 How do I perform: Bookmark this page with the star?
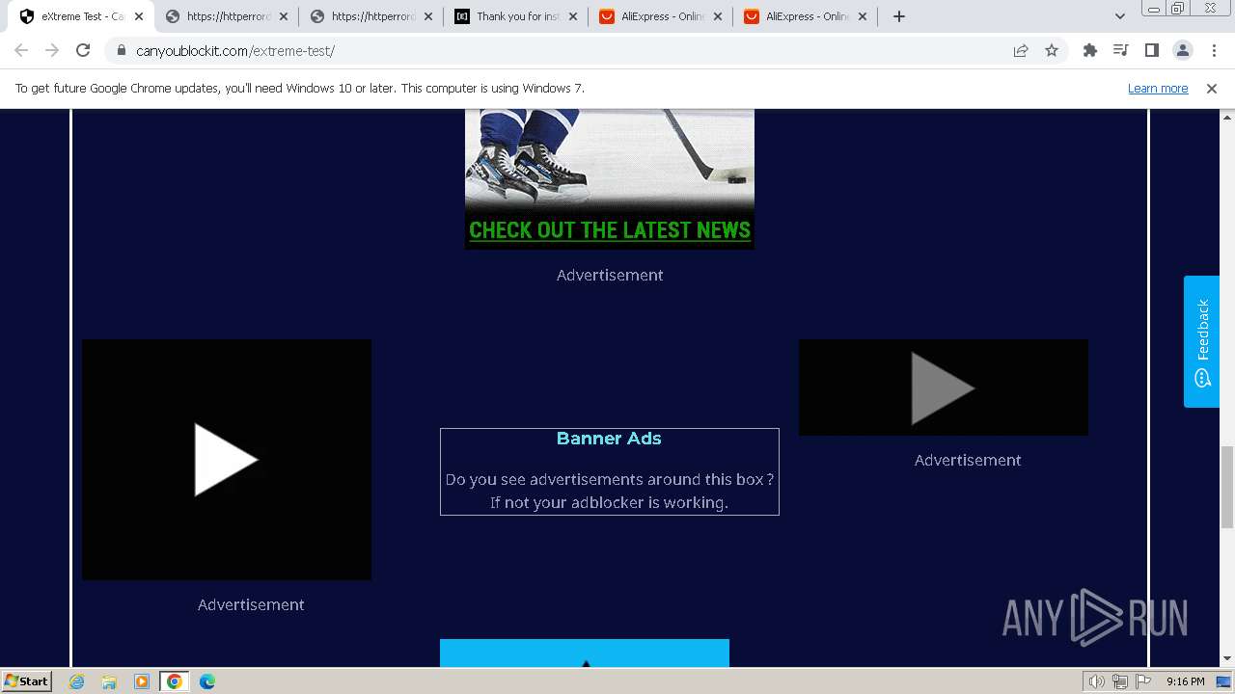click(1052, 50)
